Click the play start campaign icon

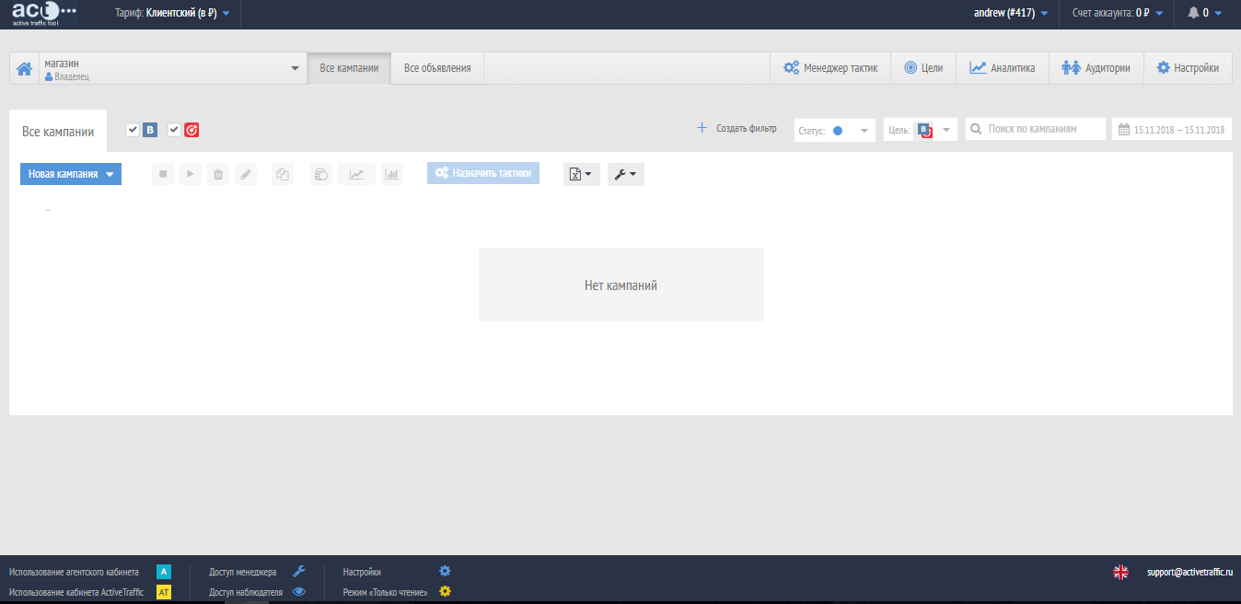coord(191,174)
